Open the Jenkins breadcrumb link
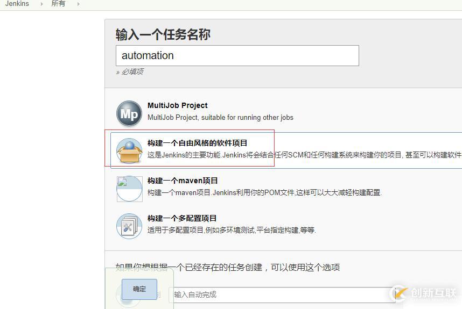The height and width of the screenshot is (309, 462). click(17, 4)
